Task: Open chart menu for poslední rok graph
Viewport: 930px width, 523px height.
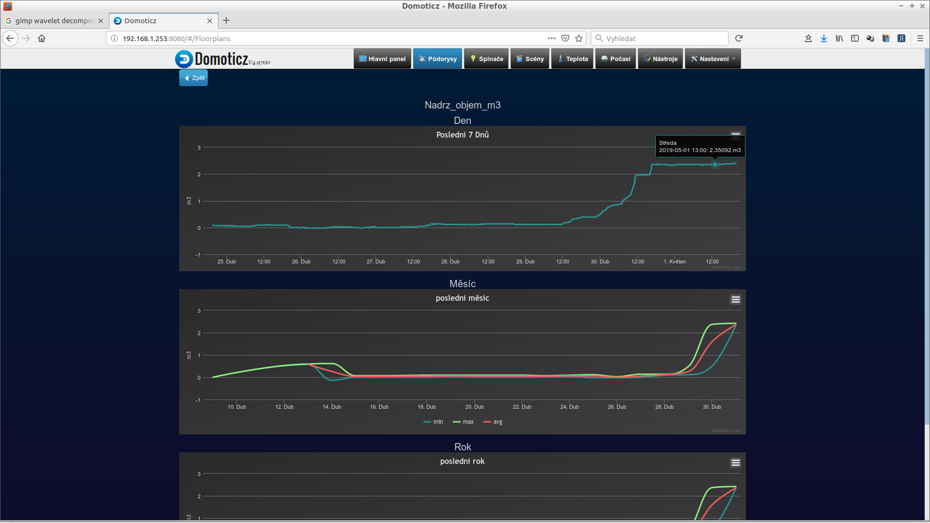Action: (735, 462)
